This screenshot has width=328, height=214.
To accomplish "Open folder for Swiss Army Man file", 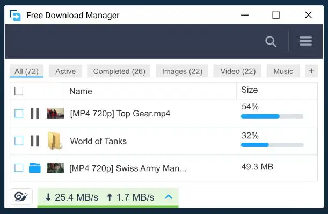I will 35,167.
